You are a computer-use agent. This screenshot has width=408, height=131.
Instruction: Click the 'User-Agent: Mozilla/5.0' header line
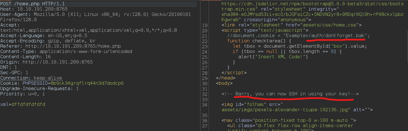point(95,14)
